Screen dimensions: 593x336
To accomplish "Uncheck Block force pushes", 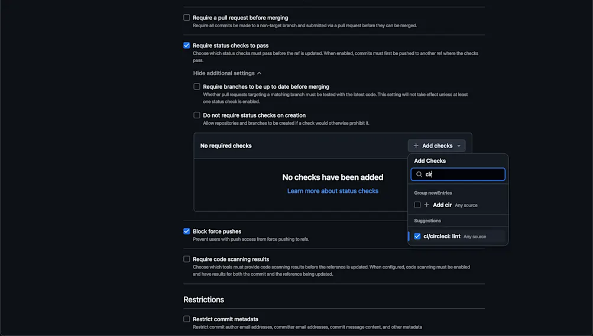I will pos(186,231).
